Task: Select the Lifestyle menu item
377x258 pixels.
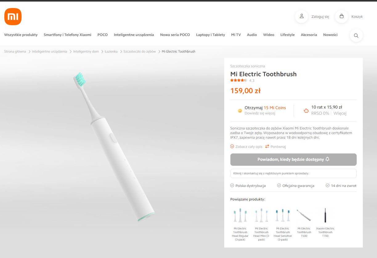Action: (x=287, y=35)
